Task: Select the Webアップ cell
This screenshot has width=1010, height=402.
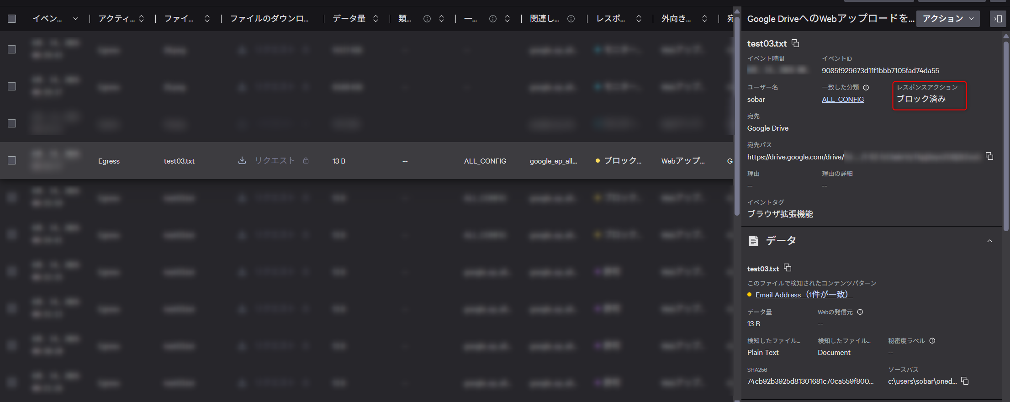Action: pos(683,160)
